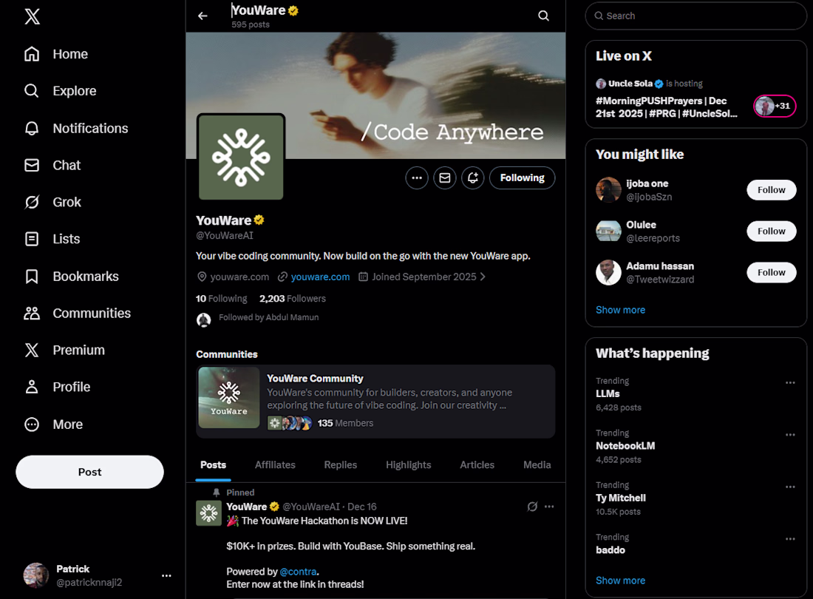Open Home from sidebar

(x=56, y=54)
